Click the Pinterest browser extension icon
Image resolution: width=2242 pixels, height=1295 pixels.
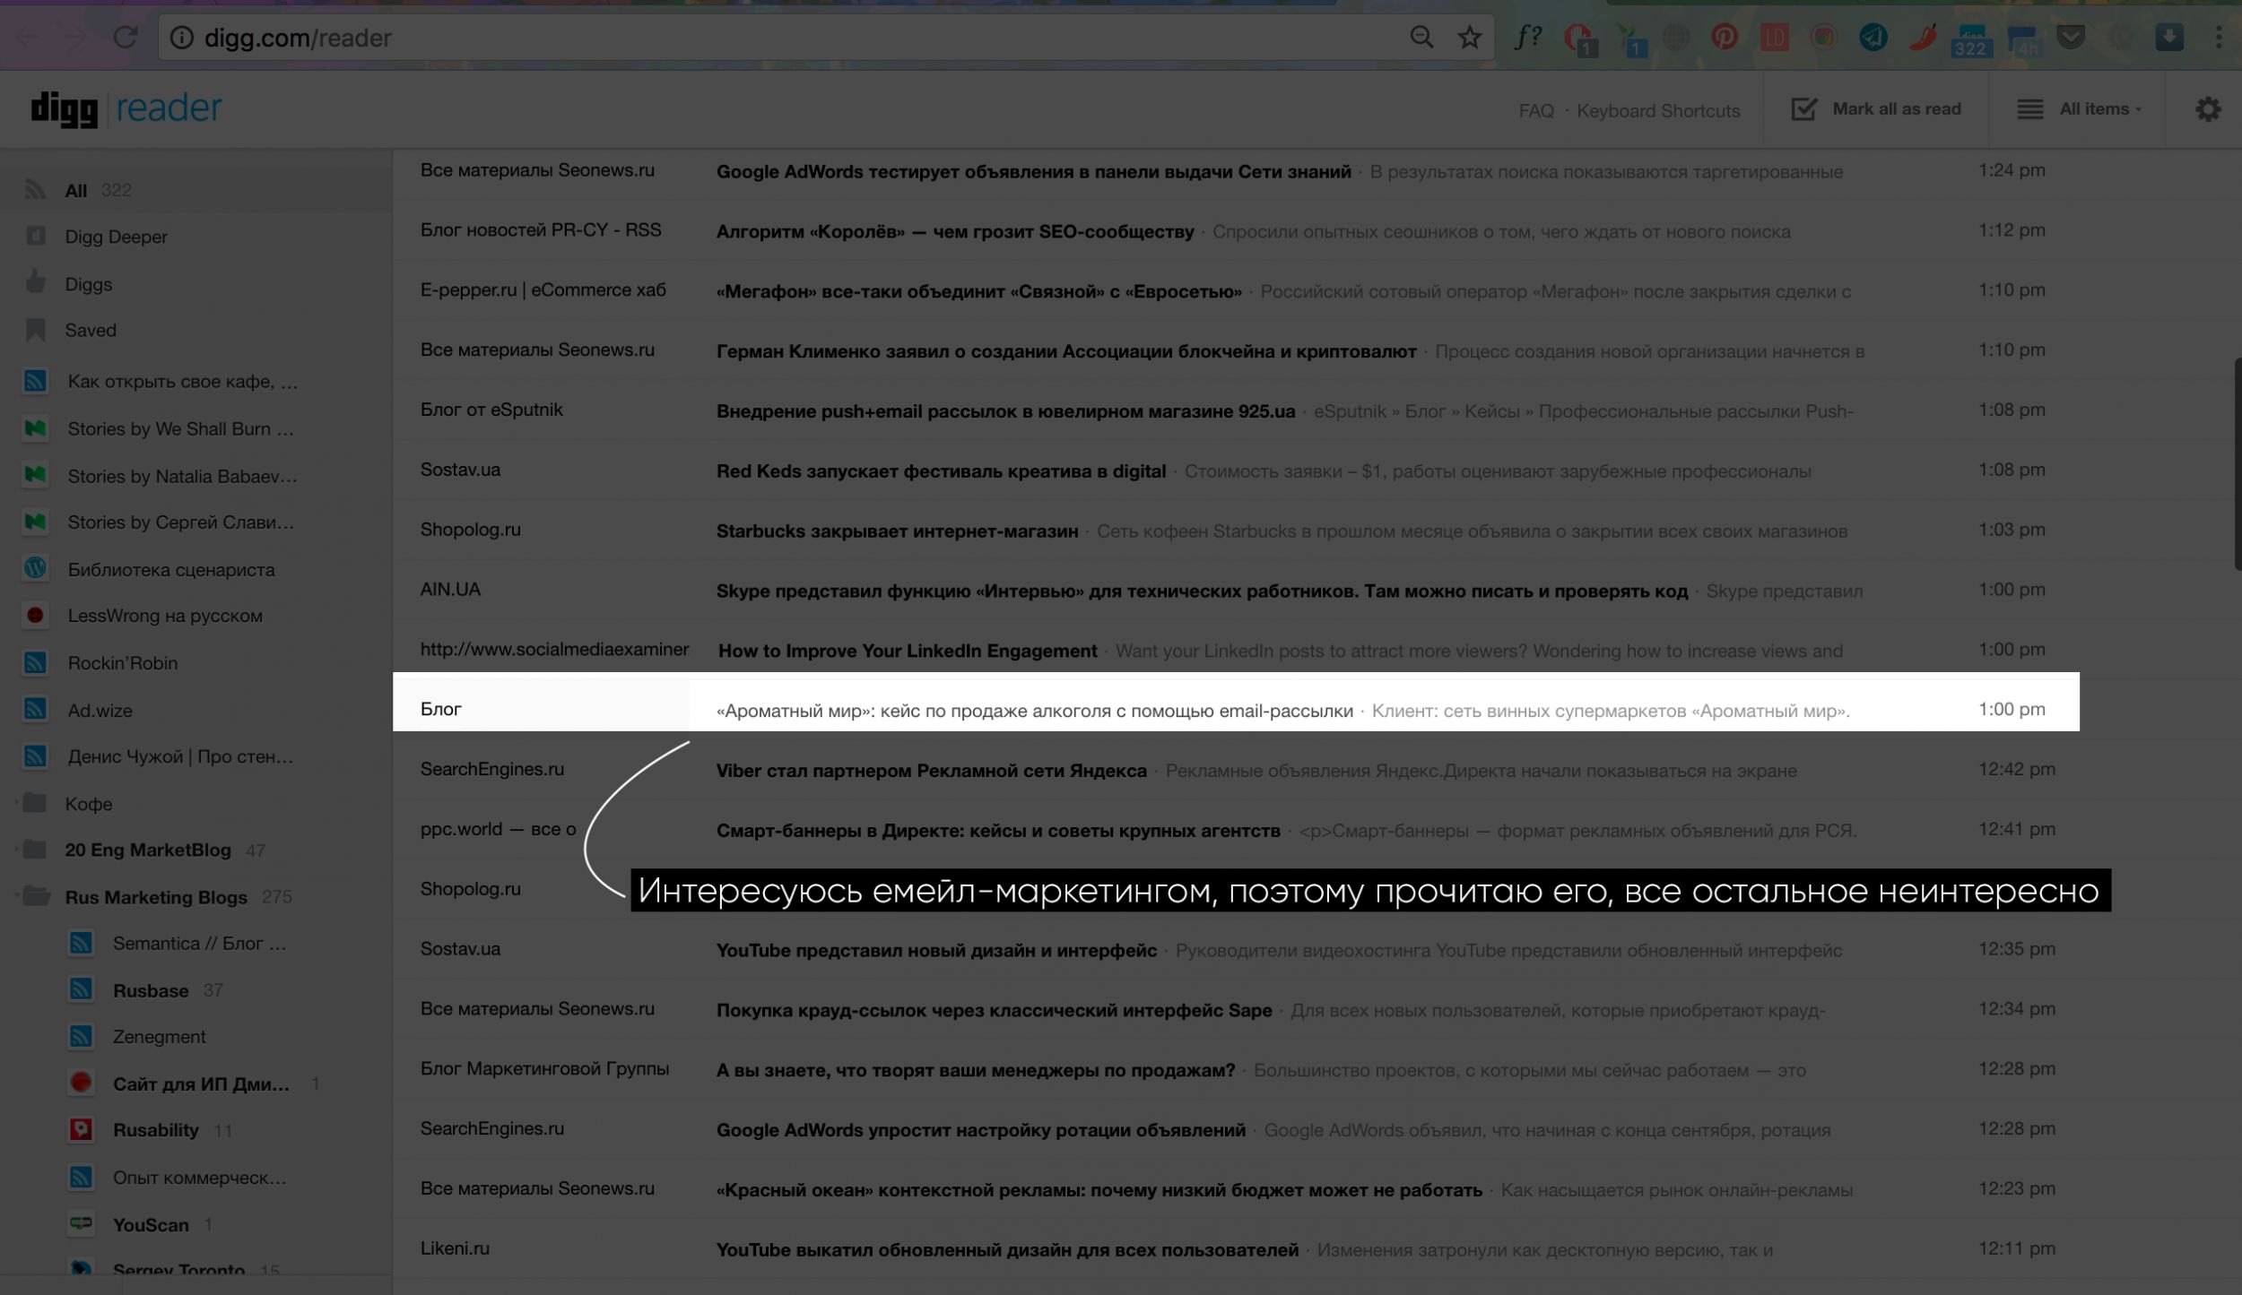(x=1724, y=38)
